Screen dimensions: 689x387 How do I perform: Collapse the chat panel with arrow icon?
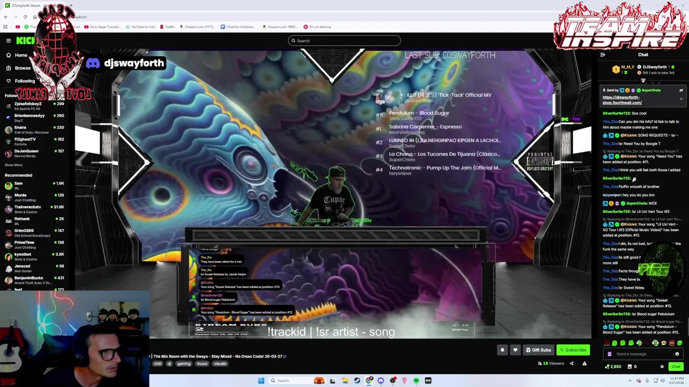[x=602, y=55]
